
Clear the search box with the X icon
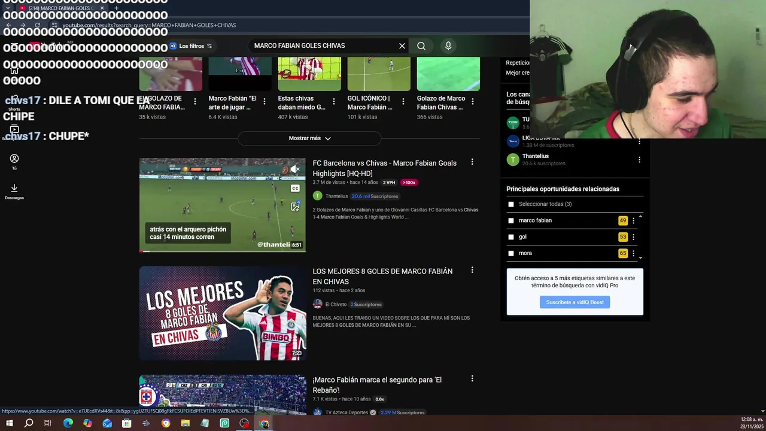402,45
